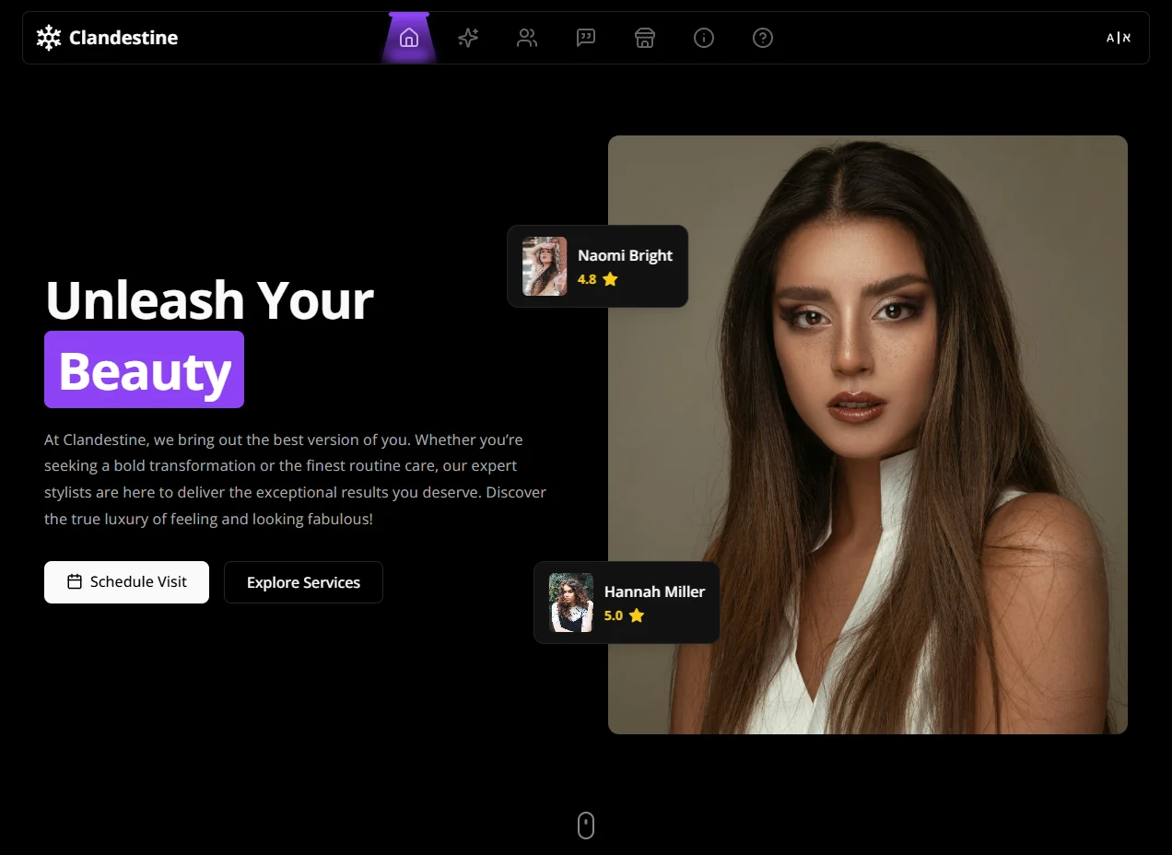Screen dimensions: 1172x855
Task: Click the info circle icon
Action: point(704,38)
